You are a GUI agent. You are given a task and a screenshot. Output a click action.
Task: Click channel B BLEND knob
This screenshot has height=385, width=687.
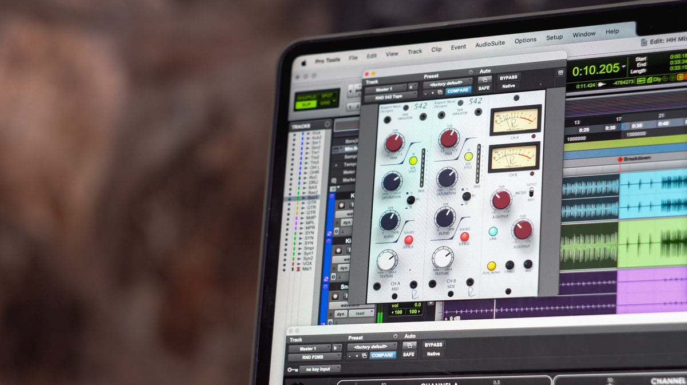point(445,217)
